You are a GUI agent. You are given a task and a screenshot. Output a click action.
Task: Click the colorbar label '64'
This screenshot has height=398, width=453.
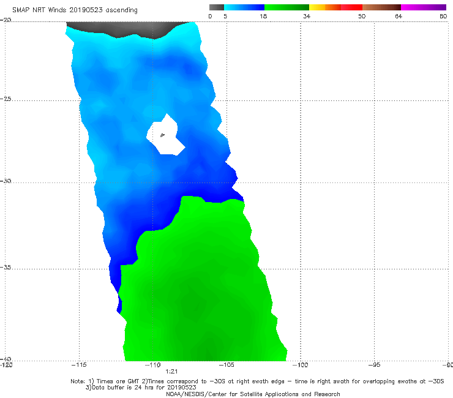click(399, 16)
